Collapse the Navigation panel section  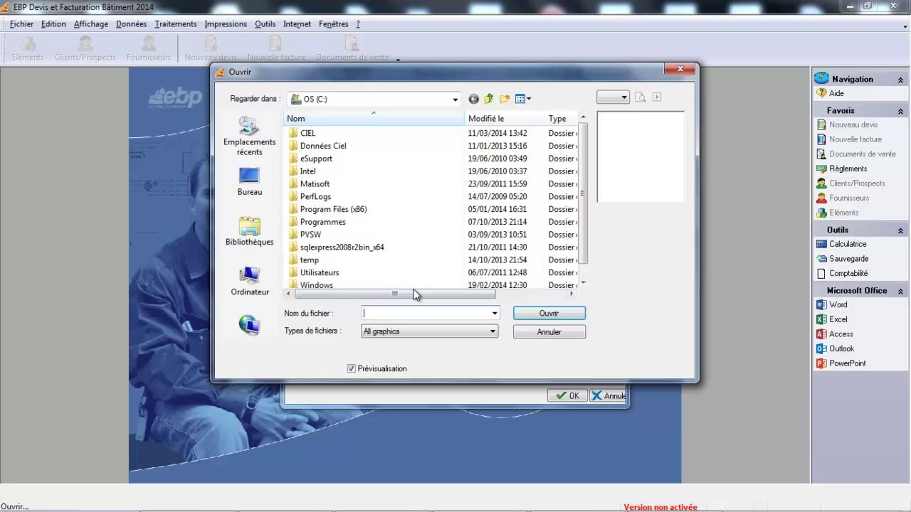tap(900, 80)
